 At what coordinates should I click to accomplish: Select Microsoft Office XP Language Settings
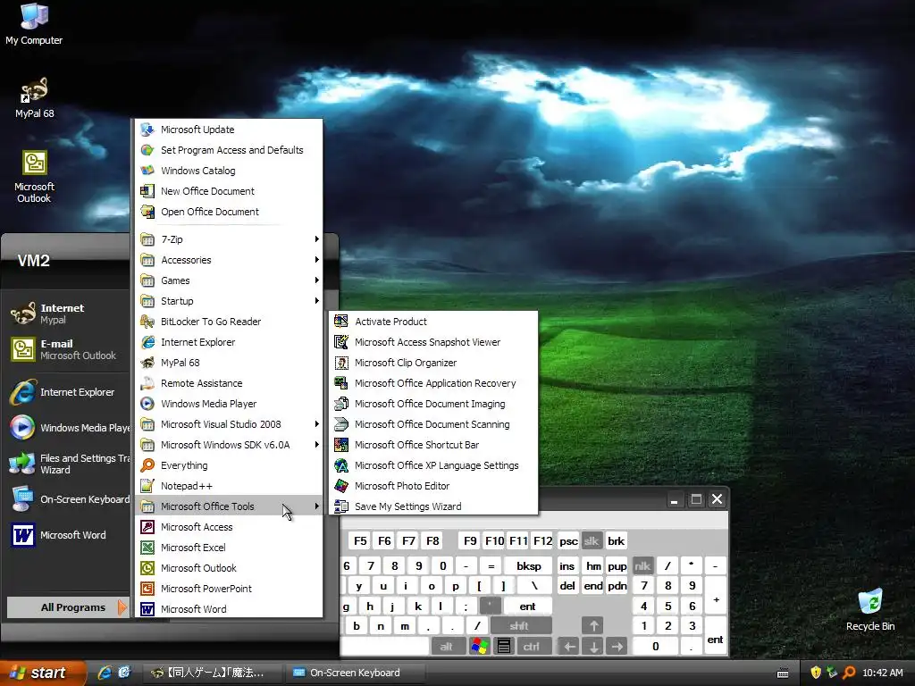[433, 464]
